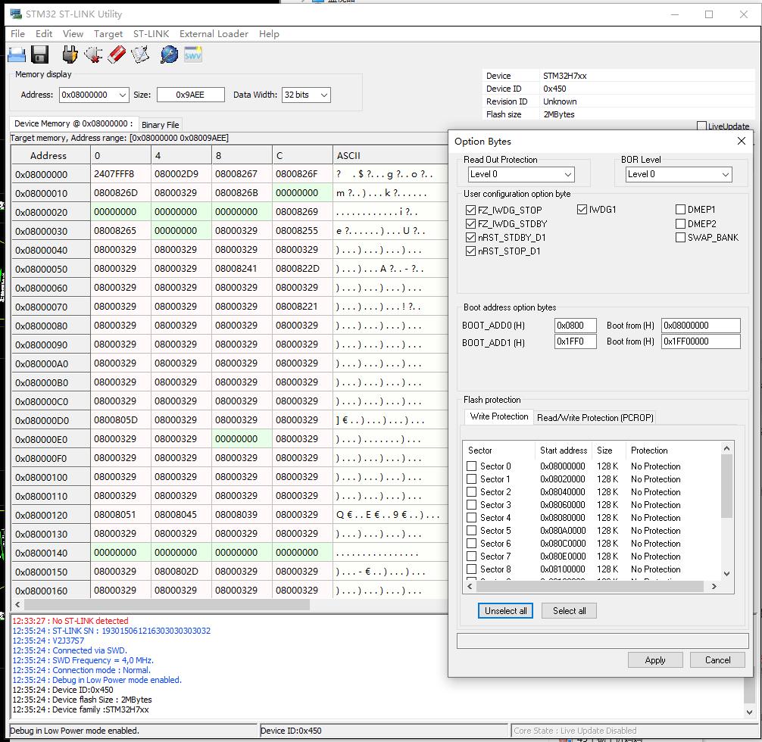
Task: Cancel the Option Bytes dialog
Action: [x=717, y=660]
